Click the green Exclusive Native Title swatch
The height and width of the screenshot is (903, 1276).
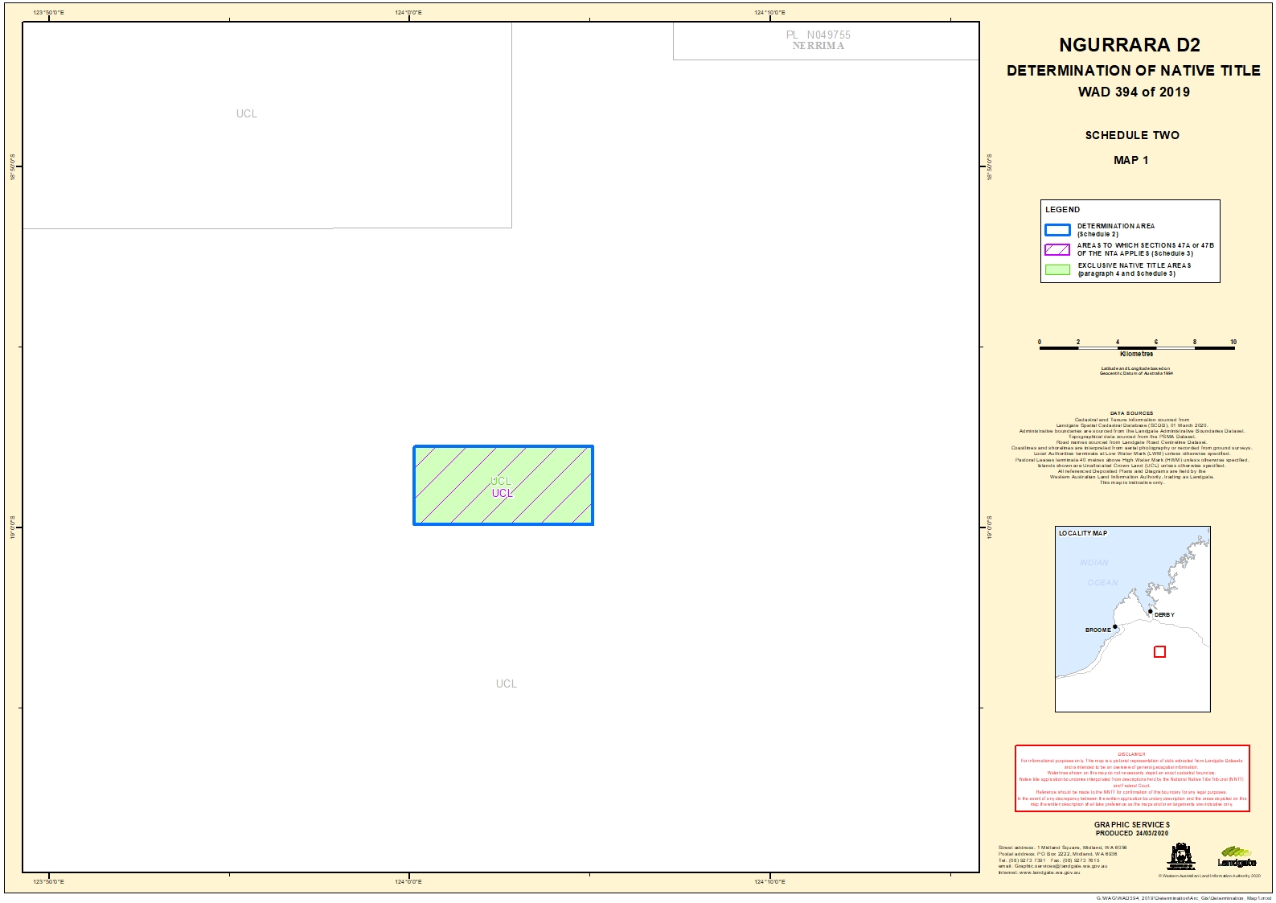(1056, 269)
